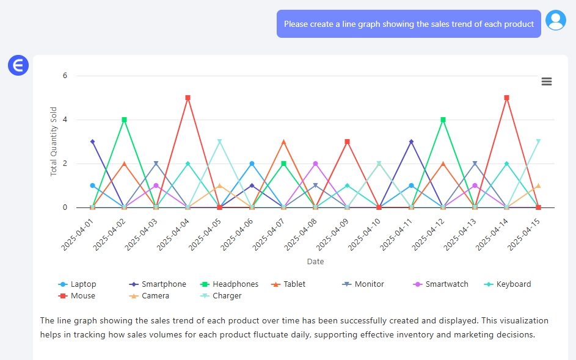Toggle Laptop series in chart legend
This screenshot has height=360, width=576.
[78, 284]
